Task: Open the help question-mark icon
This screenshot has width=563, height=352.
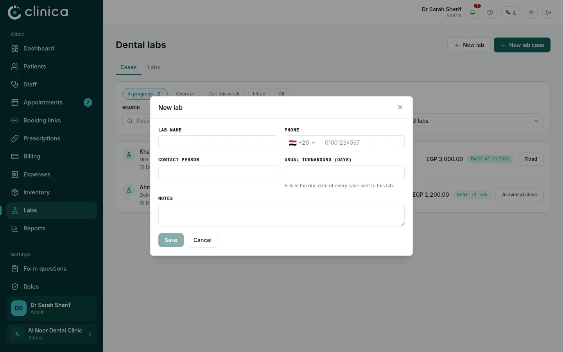Action: (x=490, y=13)
